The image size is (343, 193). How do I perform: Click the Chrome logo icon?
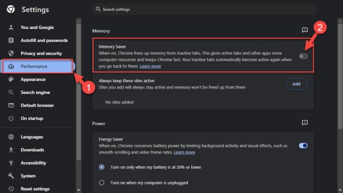[11, 9]
